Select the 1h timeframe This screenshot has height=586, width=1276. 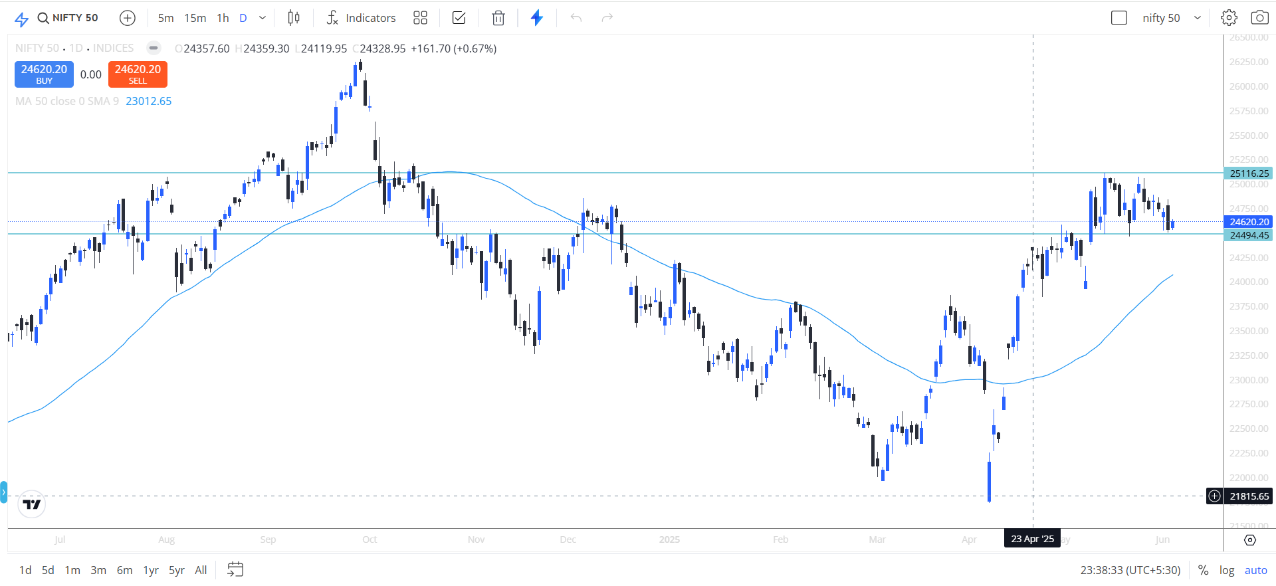click(x=223, y=18)
